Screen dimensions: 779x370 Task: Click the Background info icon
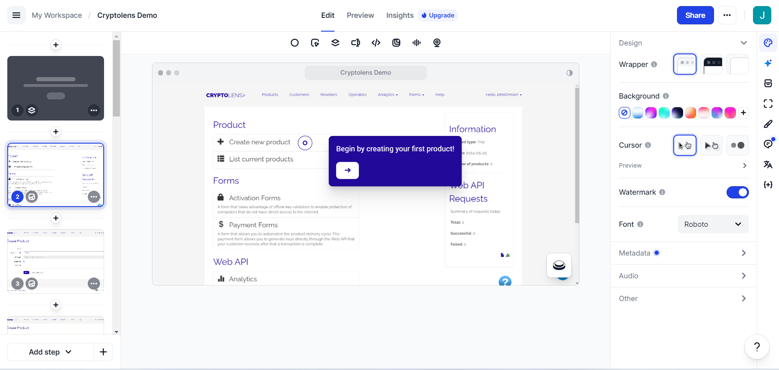coord(666,96)
